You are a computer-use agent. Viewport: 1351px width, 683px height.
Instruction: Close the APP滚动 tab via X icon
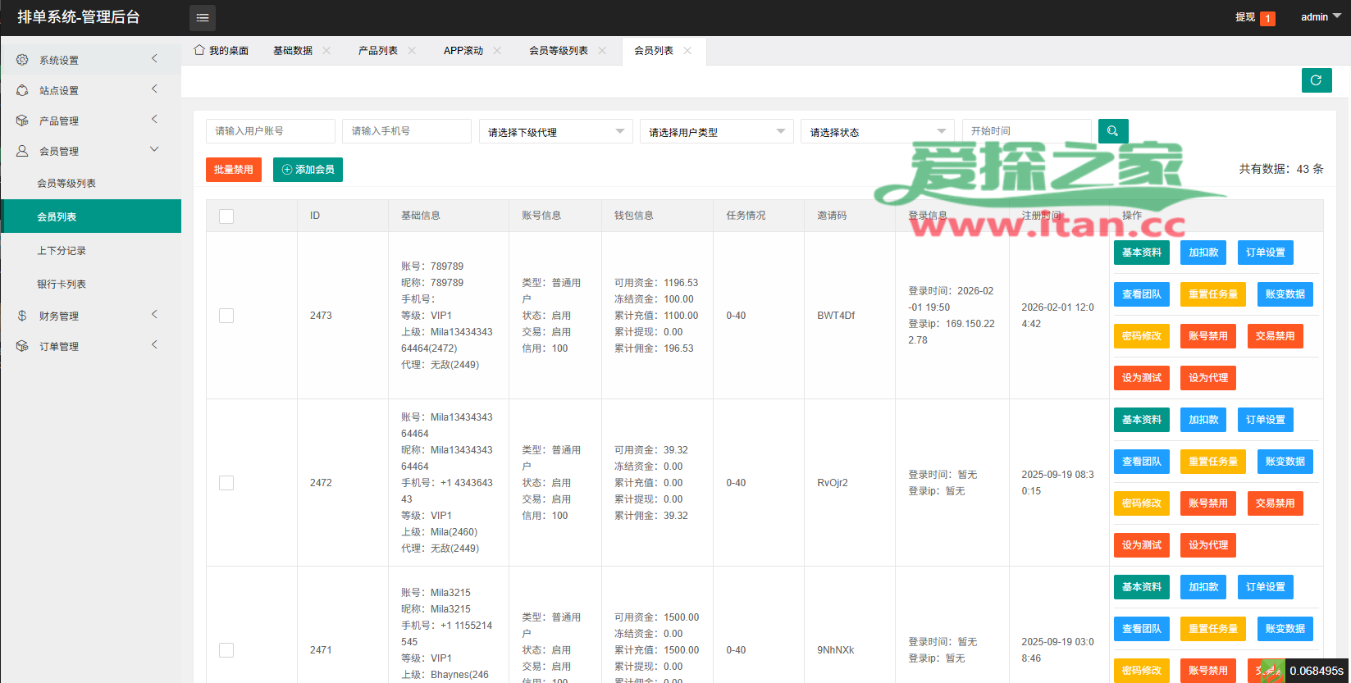pyautogui.click(x=497, y=51)
